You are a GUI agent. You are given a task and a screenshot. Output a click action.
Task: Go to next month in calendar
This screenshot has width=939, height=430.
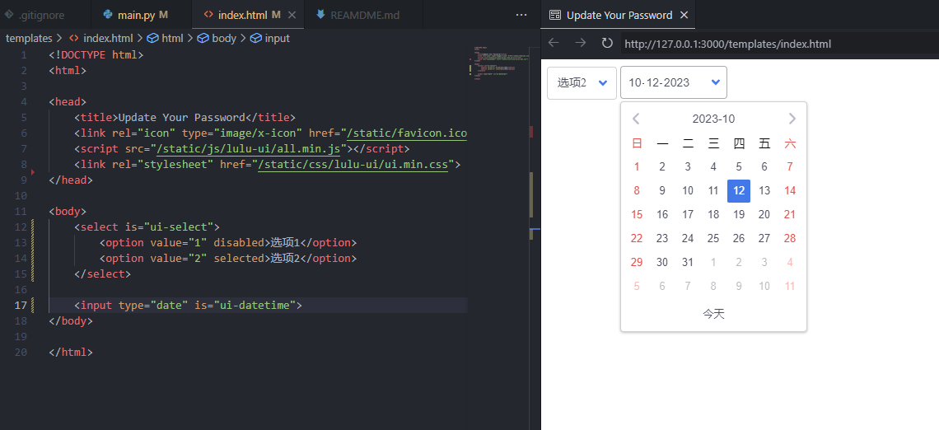(x=792, y=119)
